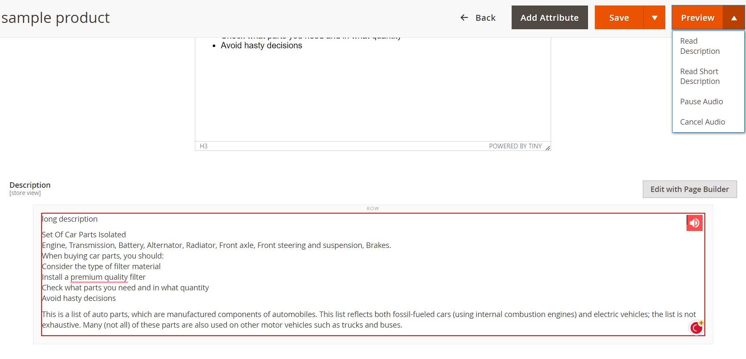
Task: Open the grammar checker badge icon
Action: click(696, 327)
